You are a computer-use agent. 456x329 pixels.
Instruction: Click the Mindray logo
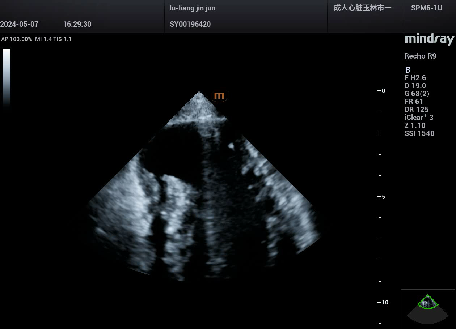click(x=429, y=39)
